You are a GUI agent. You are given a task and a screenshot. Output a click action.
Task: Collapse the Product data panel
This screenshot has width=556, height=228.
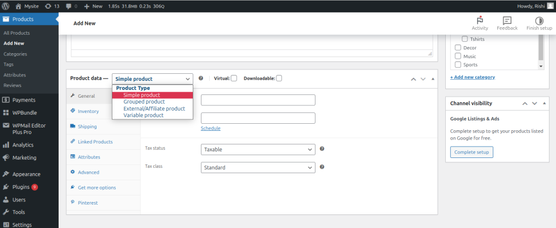point(433,79)
